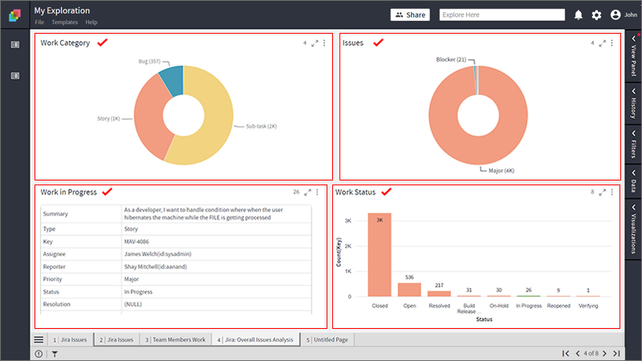Click the info icon in status bar

[x=39, y=354]
